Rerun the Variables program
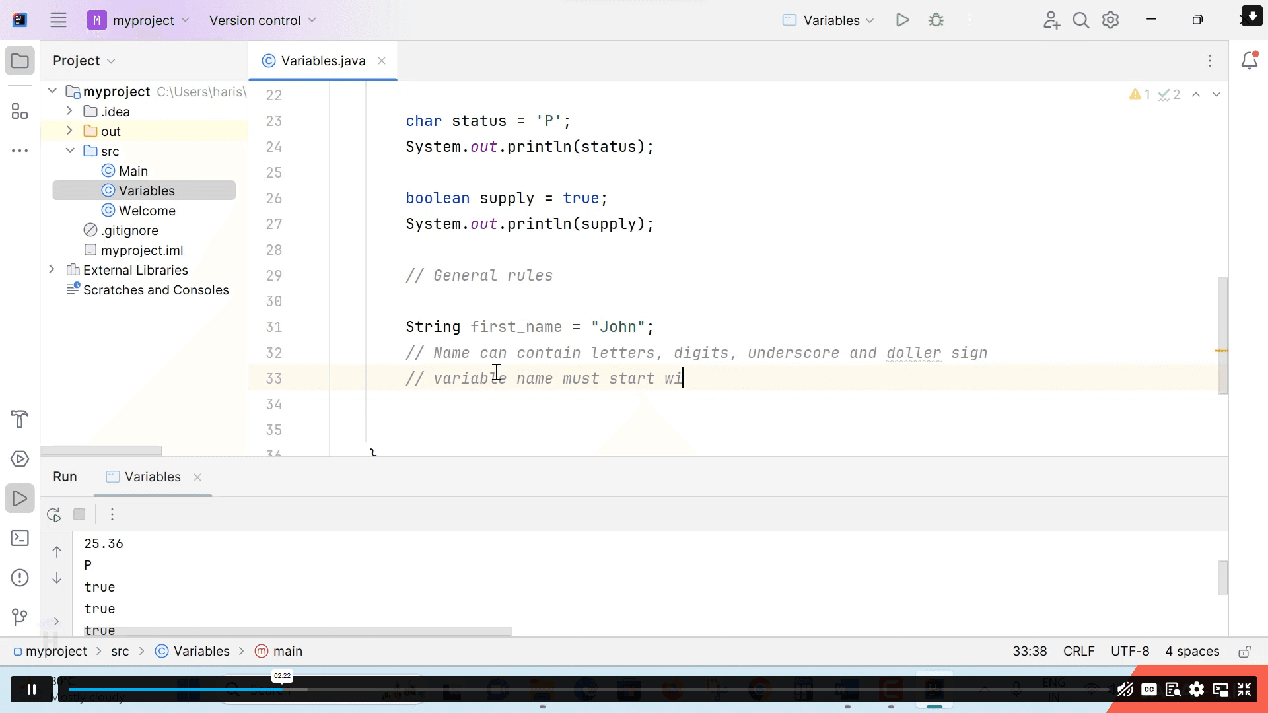Screen dimensions: 1268x713 (x=53, y=514)
